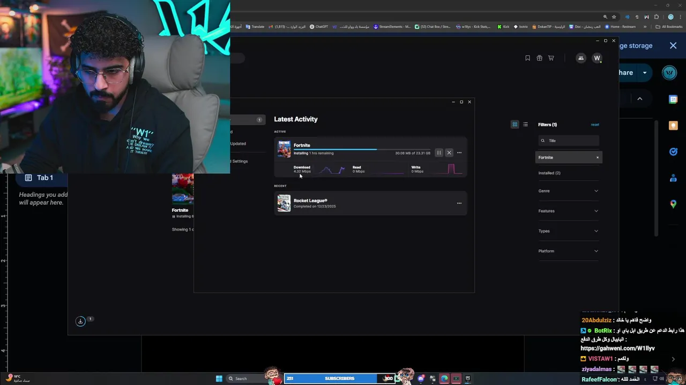Open the Updated tab in downloads sidebar
The height and width of the screenshot is (385, 686).
click(x=238, y=143)
